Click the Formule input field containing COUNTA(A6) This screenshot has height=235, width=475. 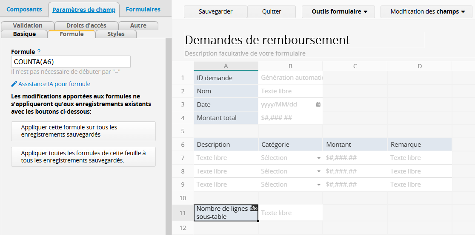click(71, 62)
